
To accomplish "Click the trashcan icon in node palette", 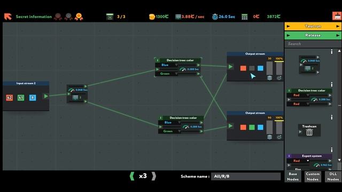I will pos(309,132).
